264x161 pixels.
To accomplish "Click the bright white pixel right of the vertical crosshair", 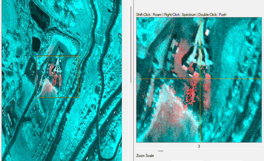I will [207, 32].
